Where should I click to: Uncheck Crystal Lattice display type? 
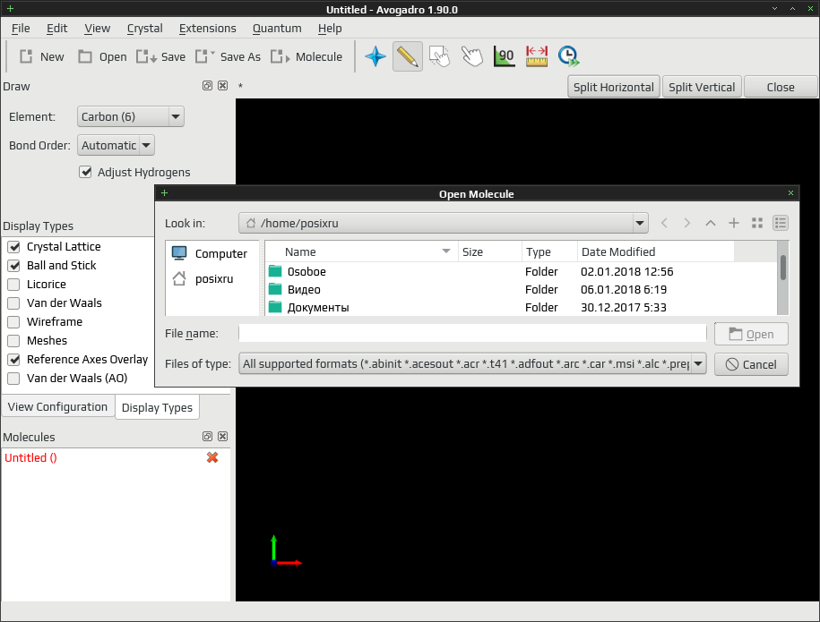[14, 247]
